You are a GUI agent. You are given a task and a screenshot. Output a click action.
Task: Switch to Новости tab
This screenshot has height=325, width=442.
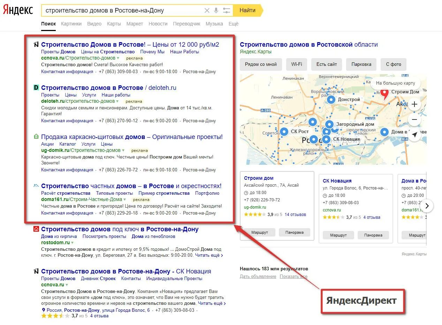click(158, 24)
